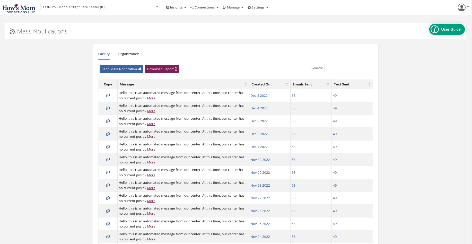Expand the Connections menu
Screen dimensions: 472x244
coord(204,7)
